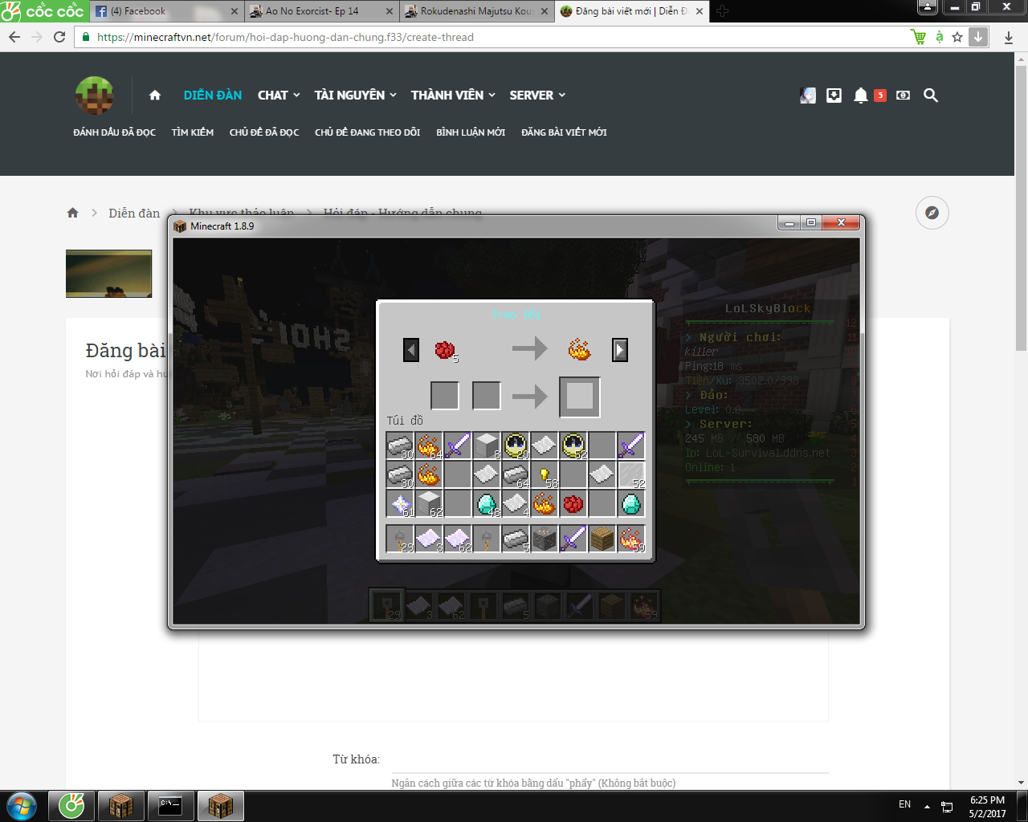Click the money balance icon in header
This screenshot has height=822, width=1028.
903,96
